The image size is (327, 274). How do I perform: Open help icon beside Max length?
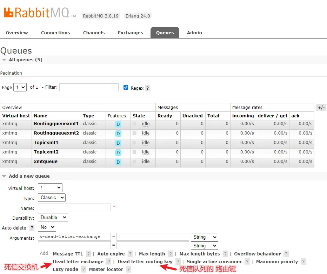[171, 254]
